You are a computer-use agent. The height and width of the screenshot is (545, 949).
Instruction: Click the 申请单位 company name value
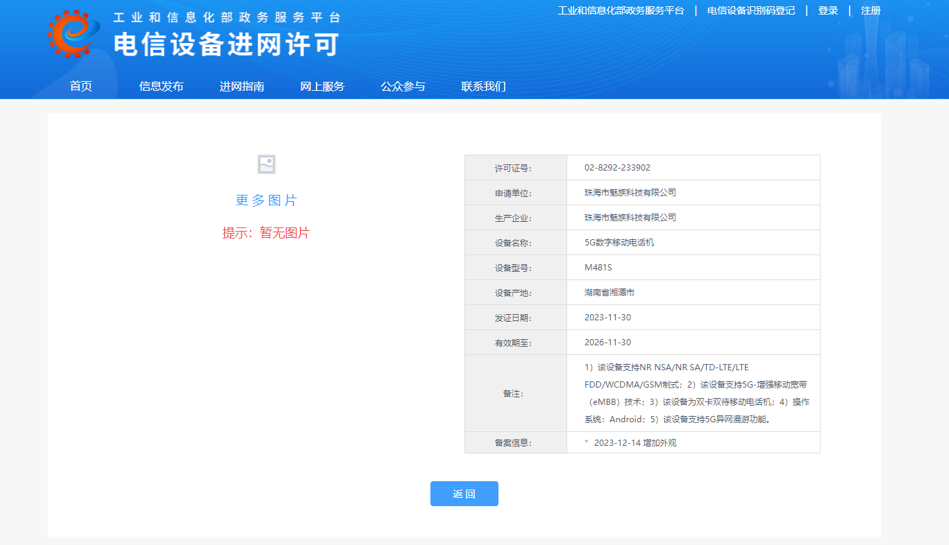pos(630,193)
